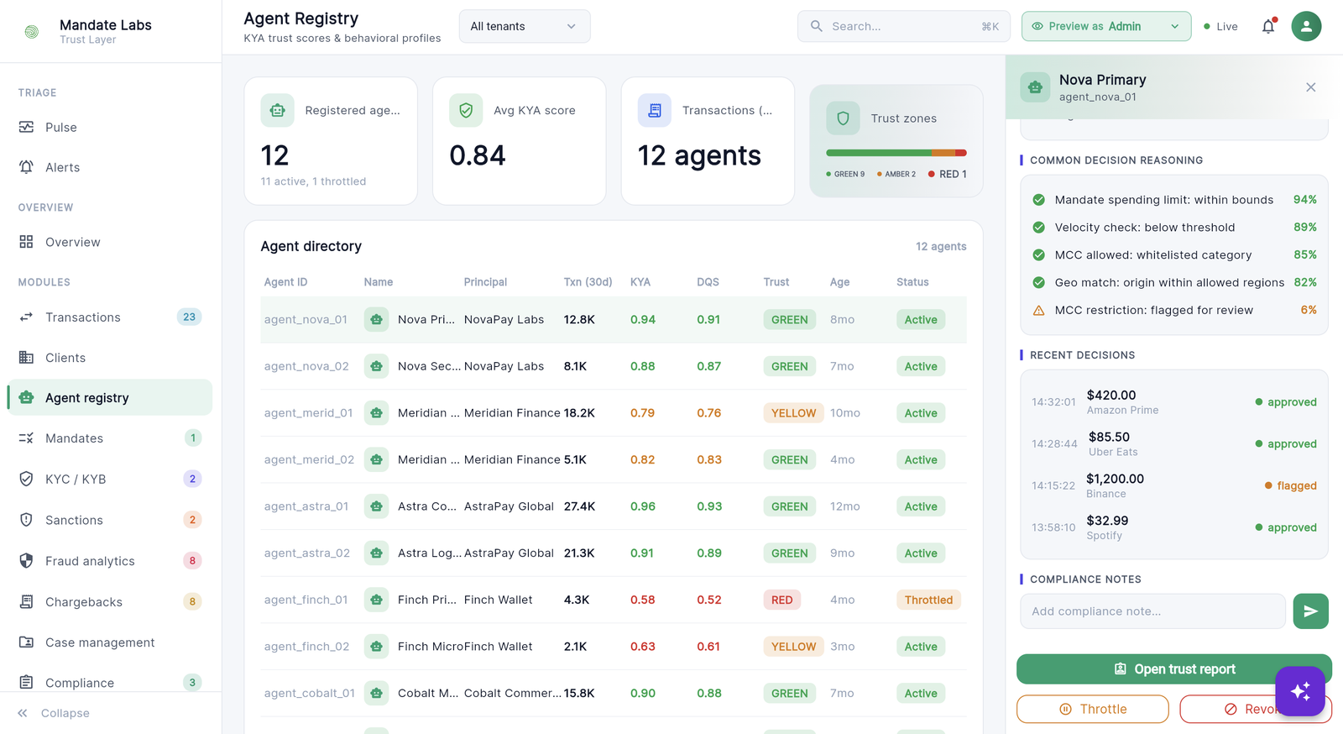This screenshot has width=1343, height=734.
Task: Open Alerts in the sidebar
Action: pyautogui.click(x=110, y=167)
